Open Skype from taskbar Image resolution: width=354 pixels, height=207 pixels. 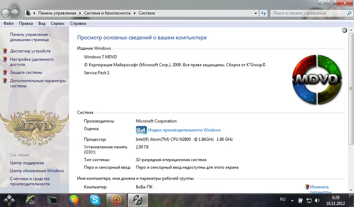95,200
